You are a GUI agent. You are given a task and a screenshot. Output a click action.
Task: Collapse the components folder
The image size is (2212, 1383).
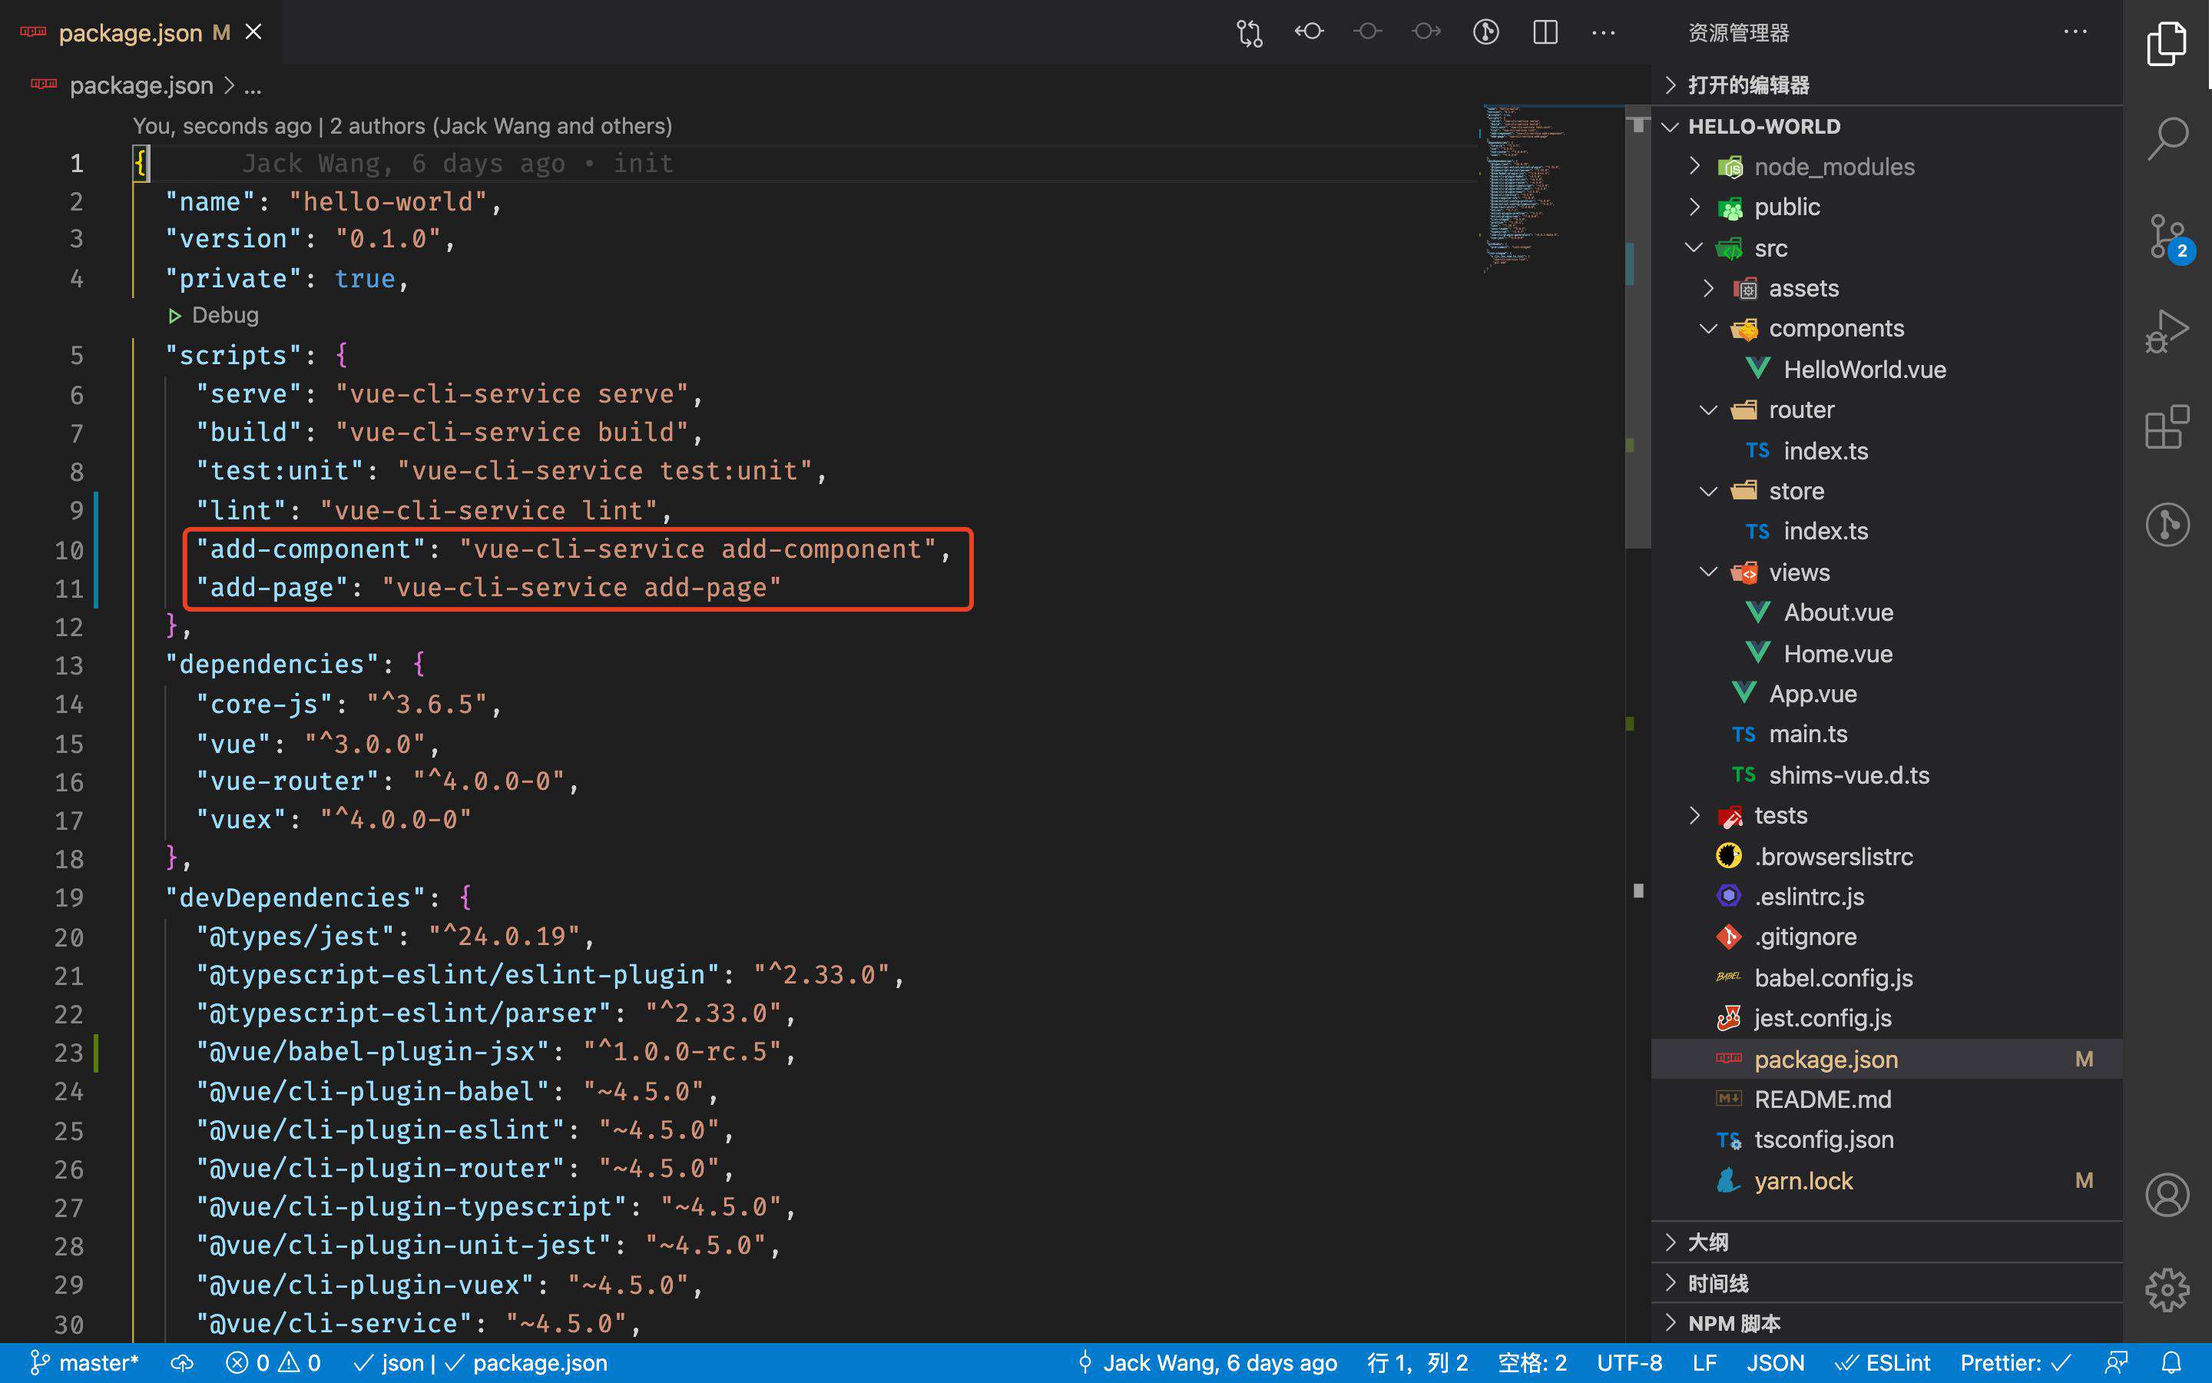[1886, 328]
